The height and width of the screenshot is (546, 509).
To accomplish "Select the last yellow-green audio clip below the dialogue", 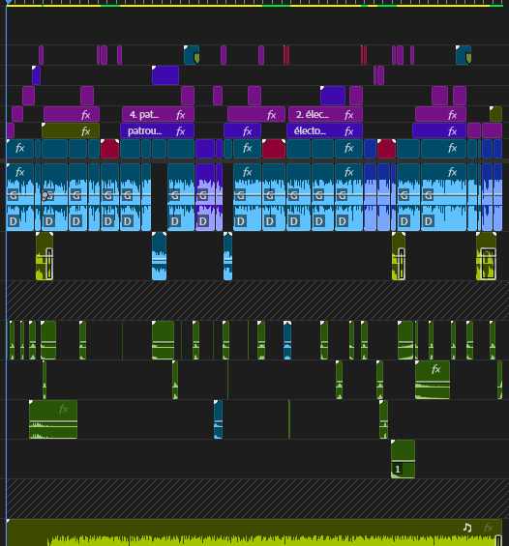I will 487,256.
